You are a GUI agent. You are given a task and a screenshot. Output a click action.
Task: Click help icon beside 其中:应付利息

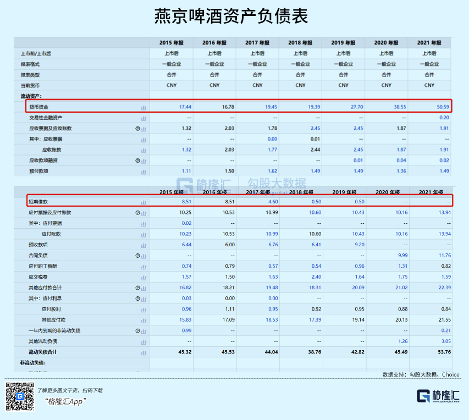[137, 299]
